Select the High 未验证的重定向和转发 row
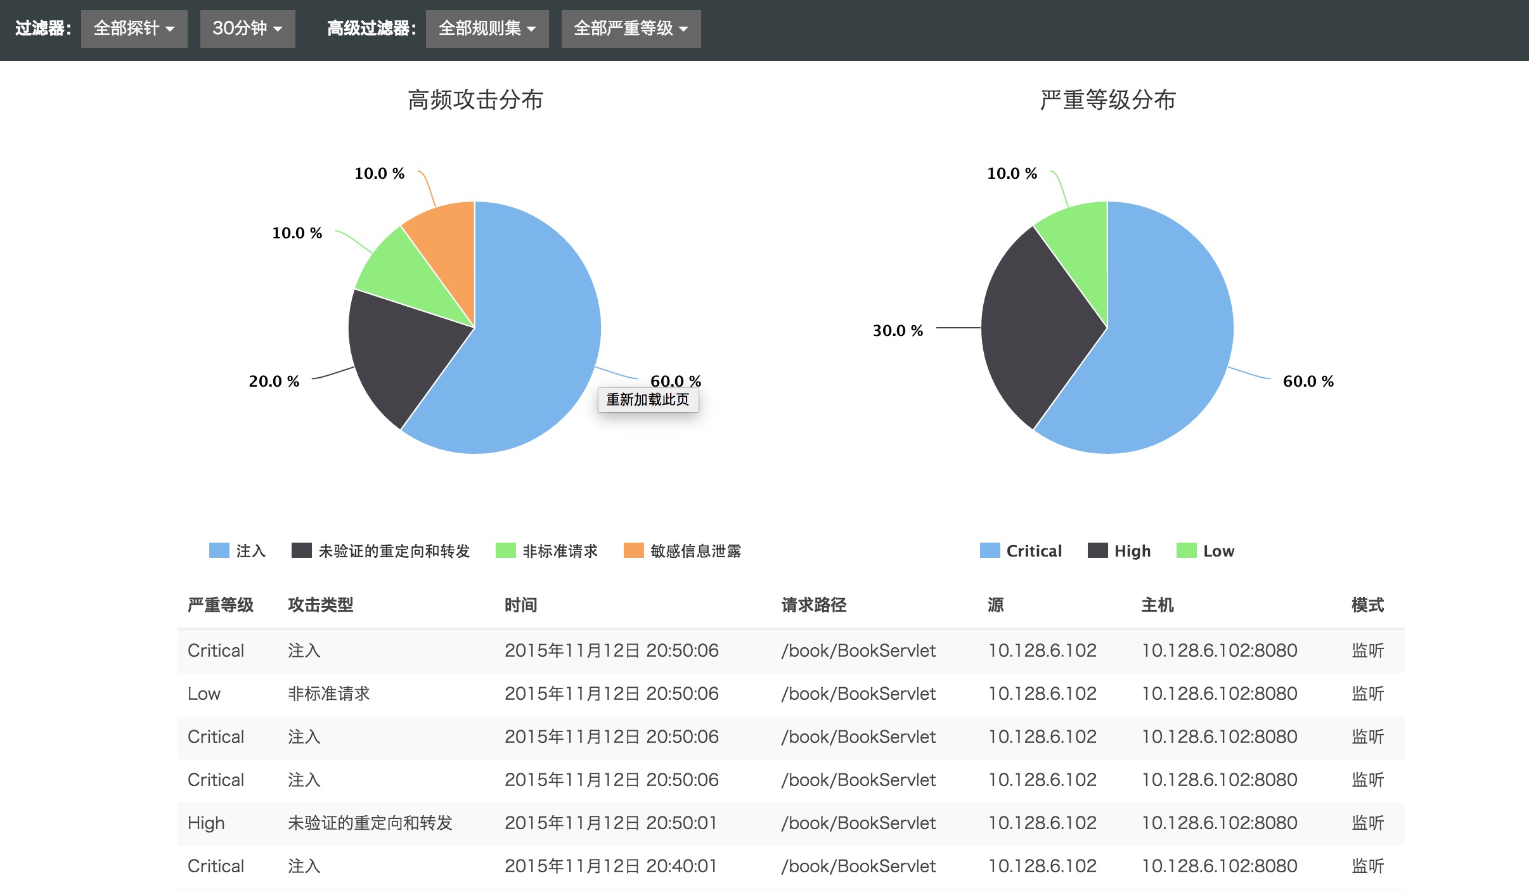Image resolution: width=1529 pixels, height=890 pixels. [790, 823]
